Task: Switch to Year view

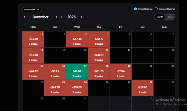Action: click(170, 17)
